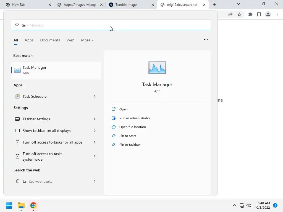
Task: Show hidden system tray icons
Action: (x=234, y=205)
